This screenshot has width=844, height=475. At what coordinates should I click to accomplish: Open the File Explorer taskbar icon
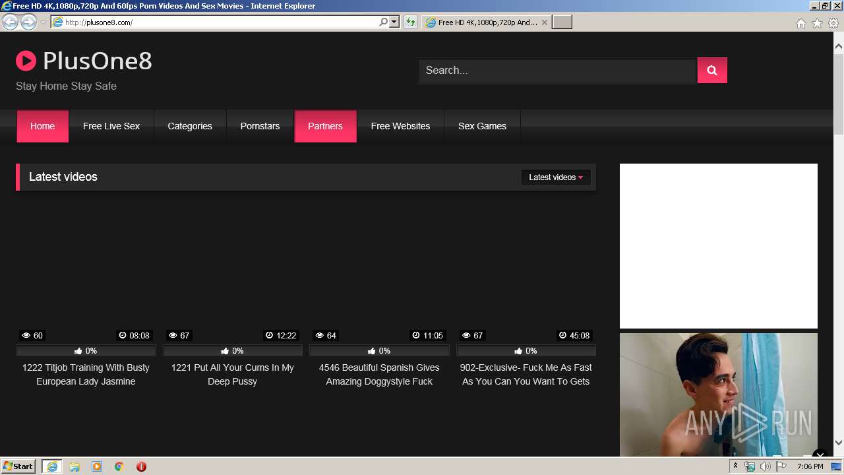coord(75,466)
